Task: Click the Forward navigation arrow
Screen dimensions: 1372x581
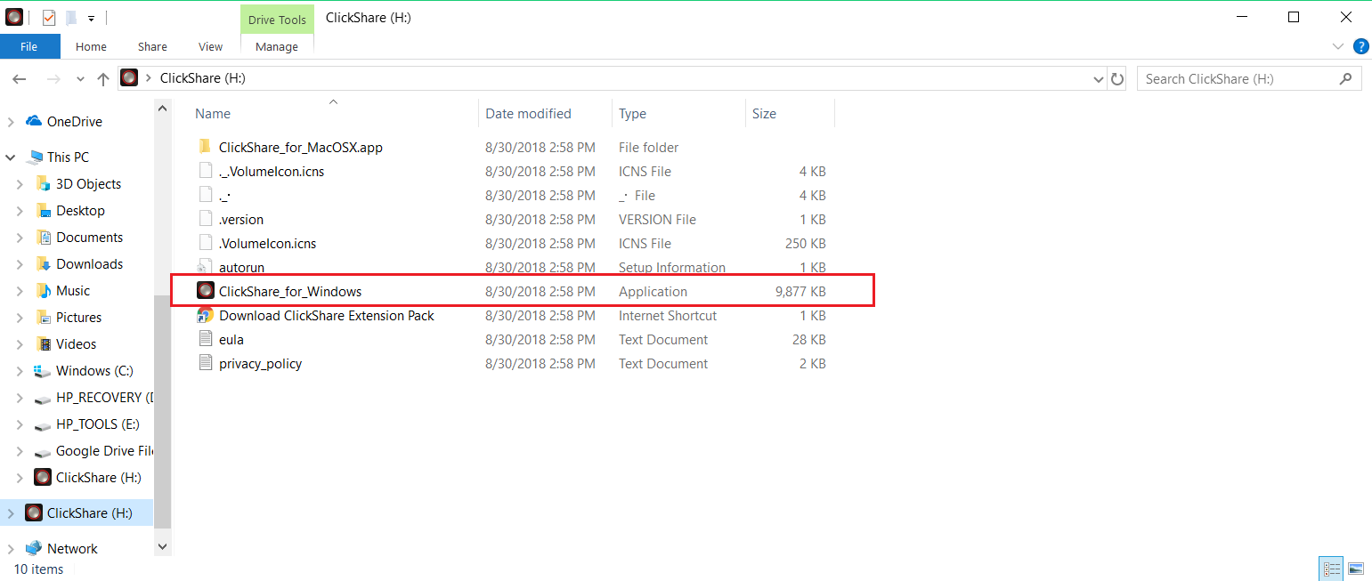Action: (53, 79)
